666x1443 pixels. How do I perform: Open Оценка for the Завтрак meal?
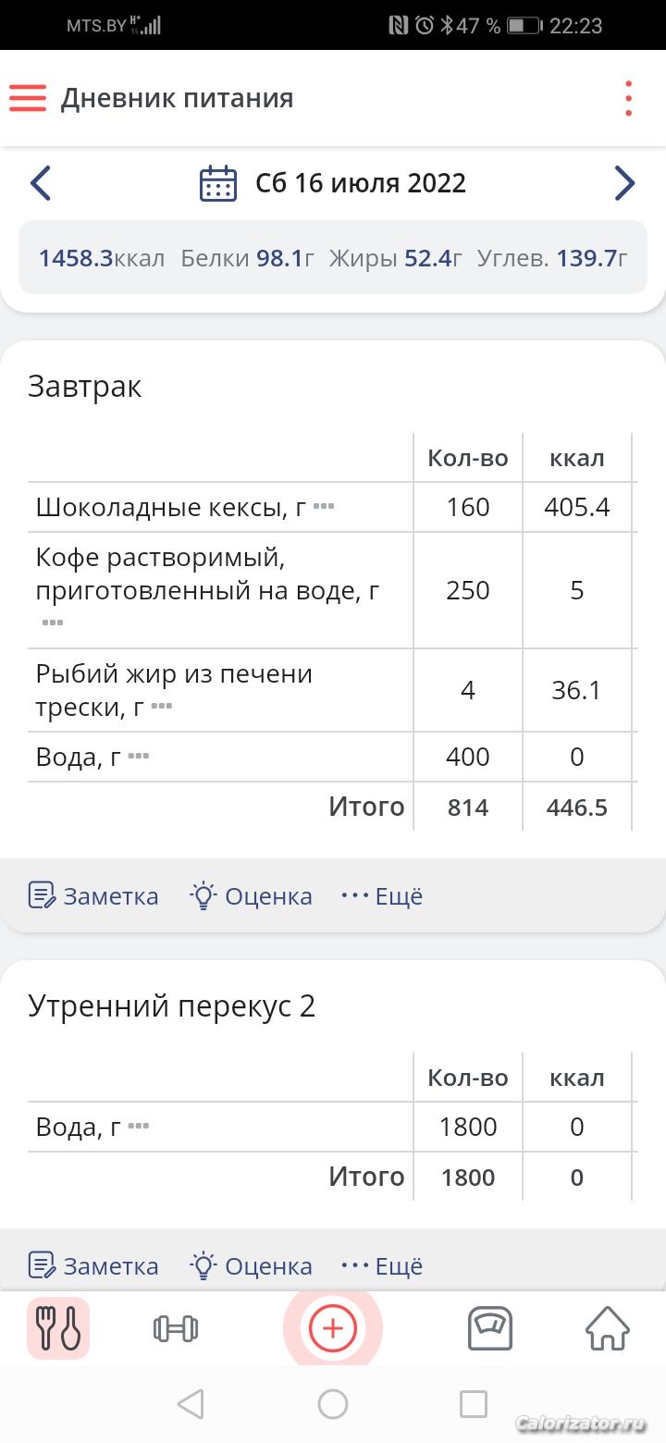251,895
